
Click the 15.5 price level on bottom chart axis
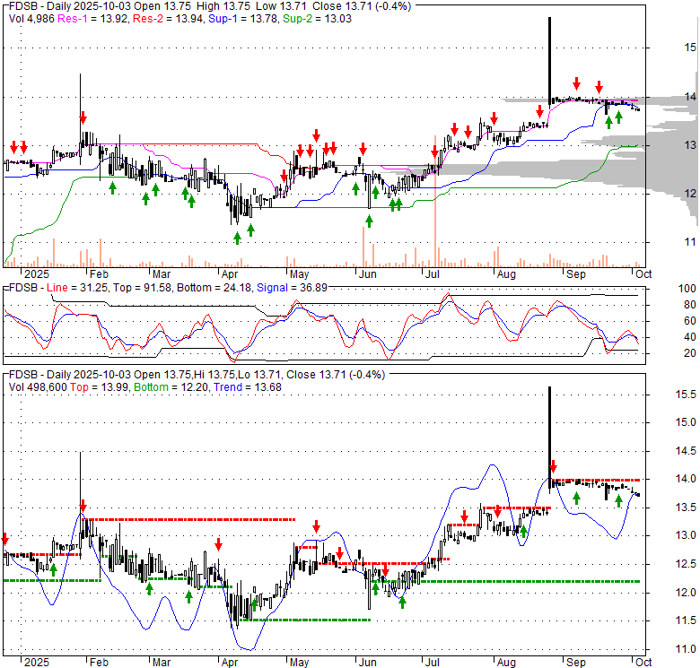tap(687, 395)
